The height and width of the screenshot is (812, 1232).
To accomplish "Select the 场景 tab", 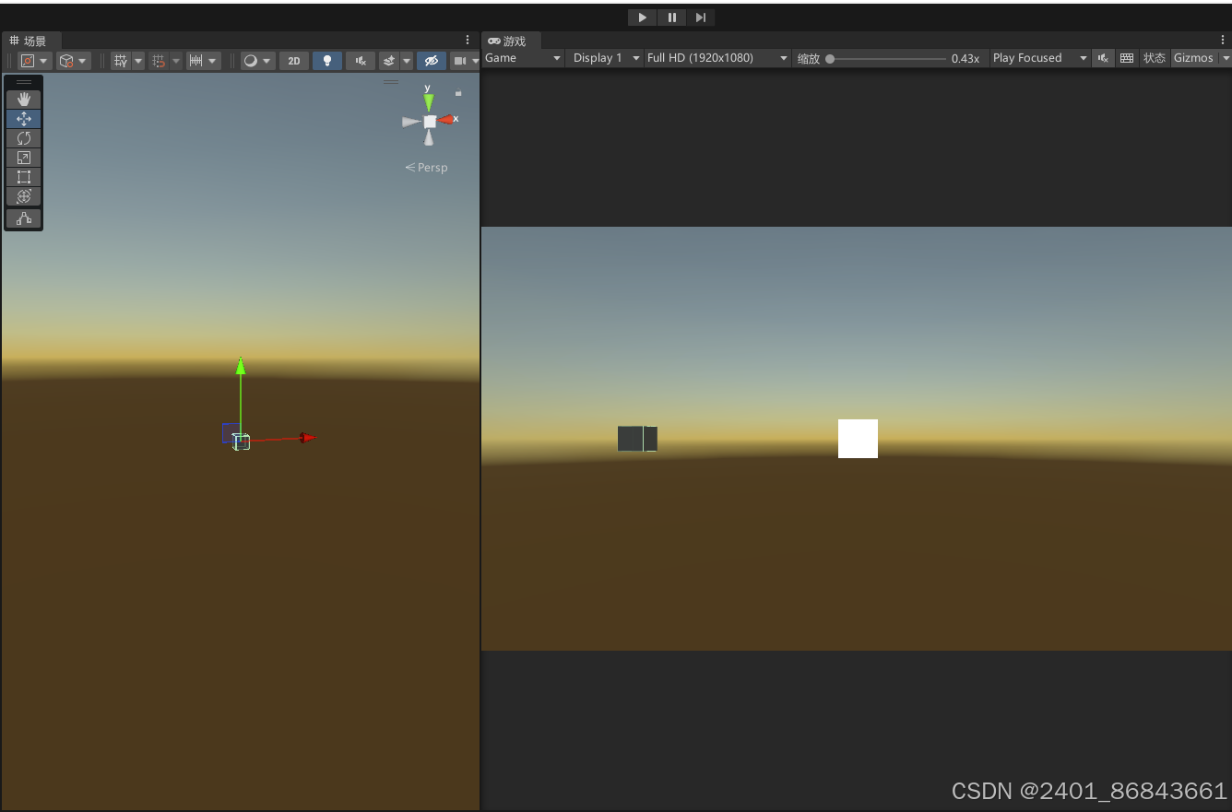I will [32, 41].
